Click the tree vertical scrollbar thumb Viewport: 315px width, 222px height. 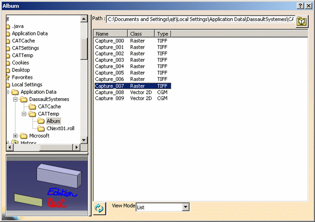tap(84, 49)
